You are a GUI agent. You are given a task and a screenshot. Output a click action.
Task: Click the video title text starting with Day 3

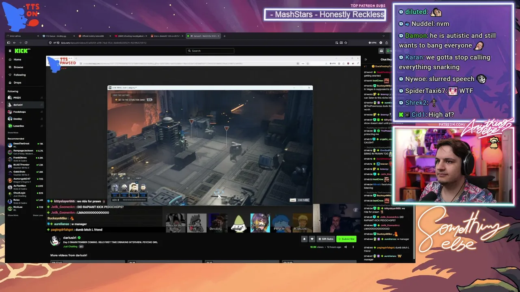tap(110, 242)
